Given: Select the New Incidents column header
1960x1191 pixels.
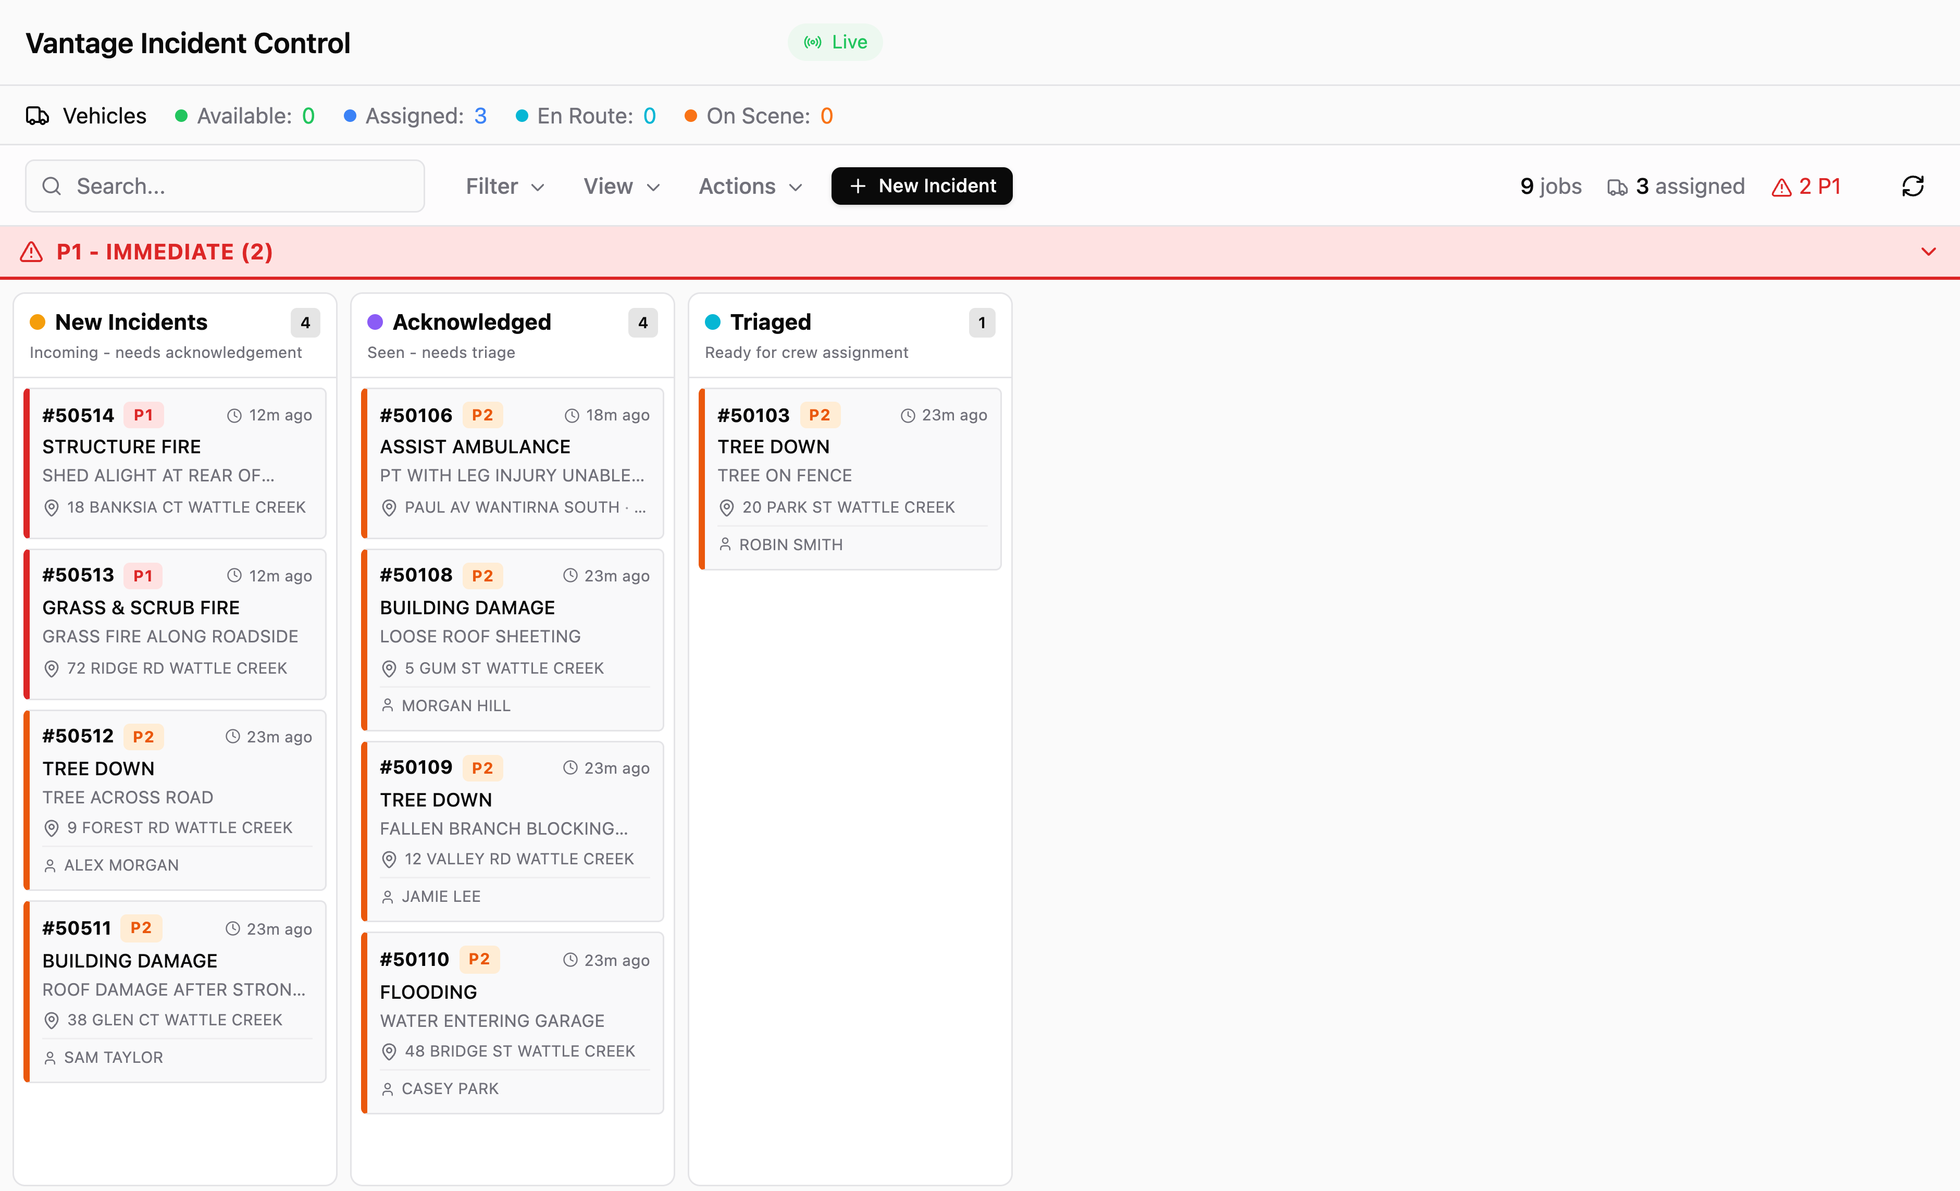Looking at the screenshot, I should point(175,336).
